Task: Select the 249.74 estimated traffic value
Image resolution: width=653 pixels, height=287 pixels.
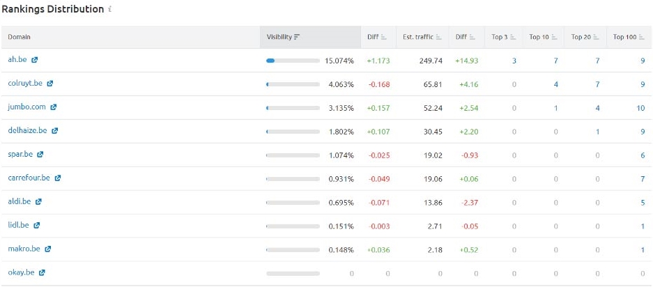Action: 431,61
